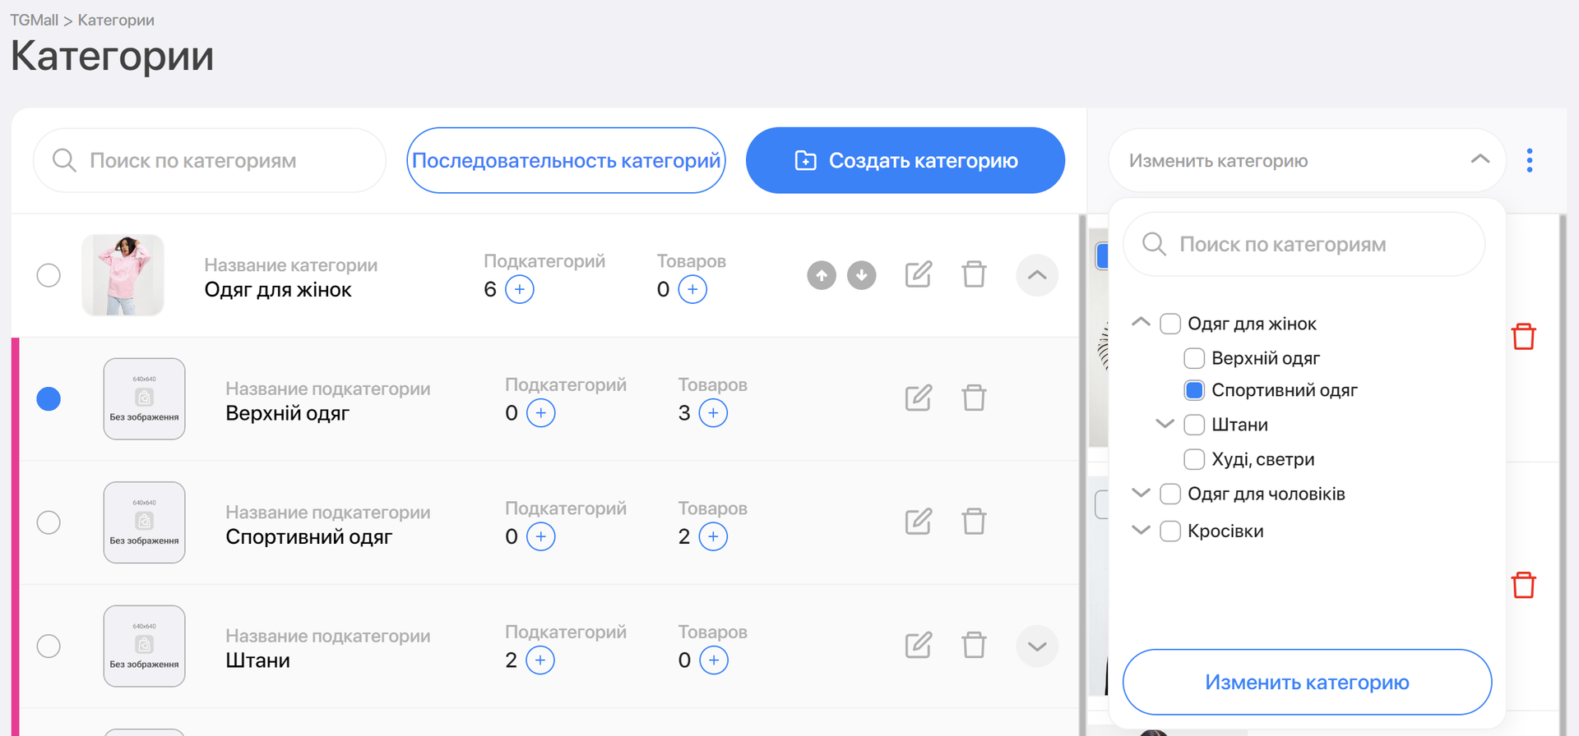Select the Спортивний одяг row radio button
1579x736 pixels.
[49, 522]
